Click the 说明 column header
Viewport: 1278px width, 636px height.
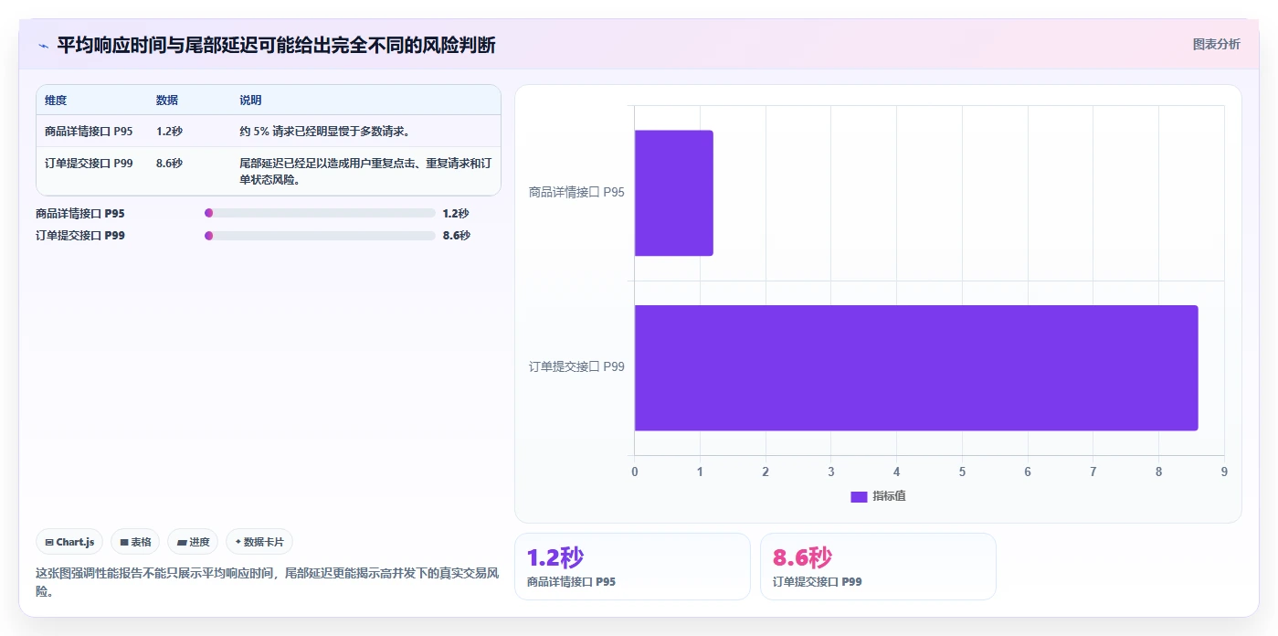[250, 101]
